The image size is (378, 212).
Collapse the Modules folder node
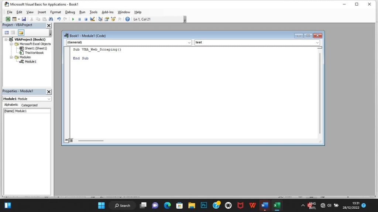(11, 57)
